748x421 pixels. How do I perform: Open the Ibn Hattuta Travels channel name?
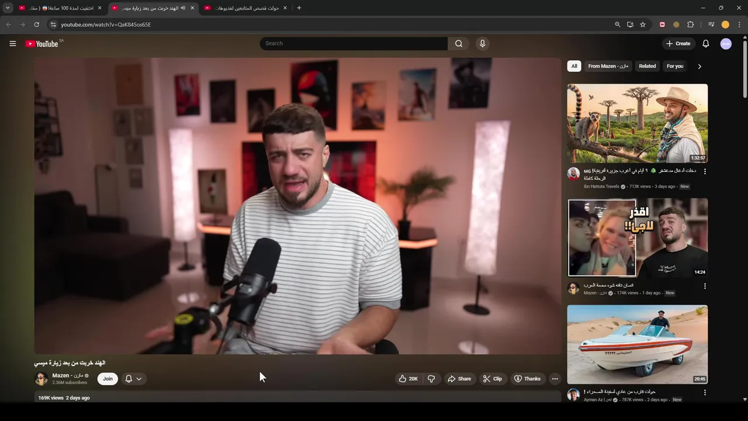[x=601, y=187]
